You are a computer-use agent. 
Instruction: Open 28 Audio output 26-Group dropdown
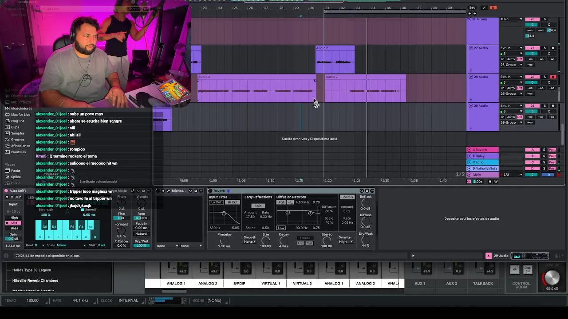click(511, 93)
